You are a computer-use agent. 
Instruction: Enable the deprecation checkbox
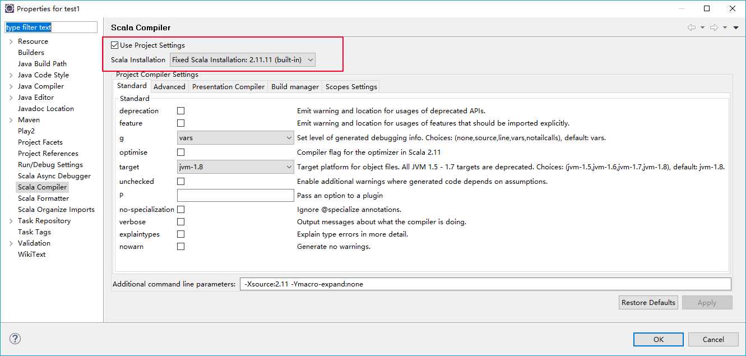pyautogui.click(x=180, y=111)
